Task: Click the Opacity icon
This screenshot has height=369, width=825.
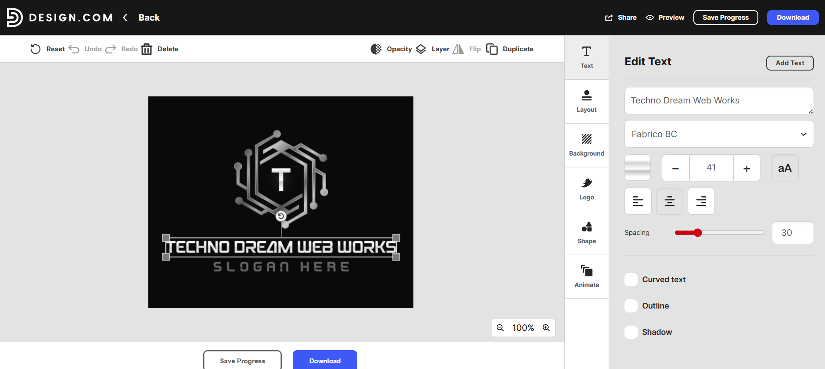Action: click(376, 49)
